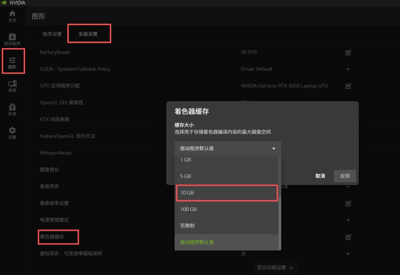The height and width of the screenshot is (275, 400).
Task: Open the 驱动程序 drivers section
Action: [x=12, y=40]
